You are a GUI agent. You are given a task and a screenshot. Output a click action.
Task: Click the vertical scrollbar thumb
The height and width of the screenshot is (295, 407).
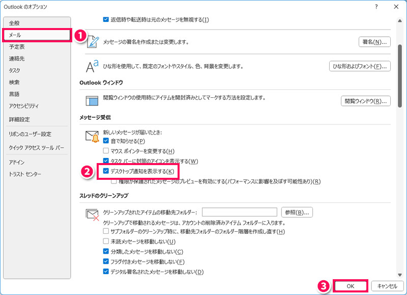coord(400,76)
